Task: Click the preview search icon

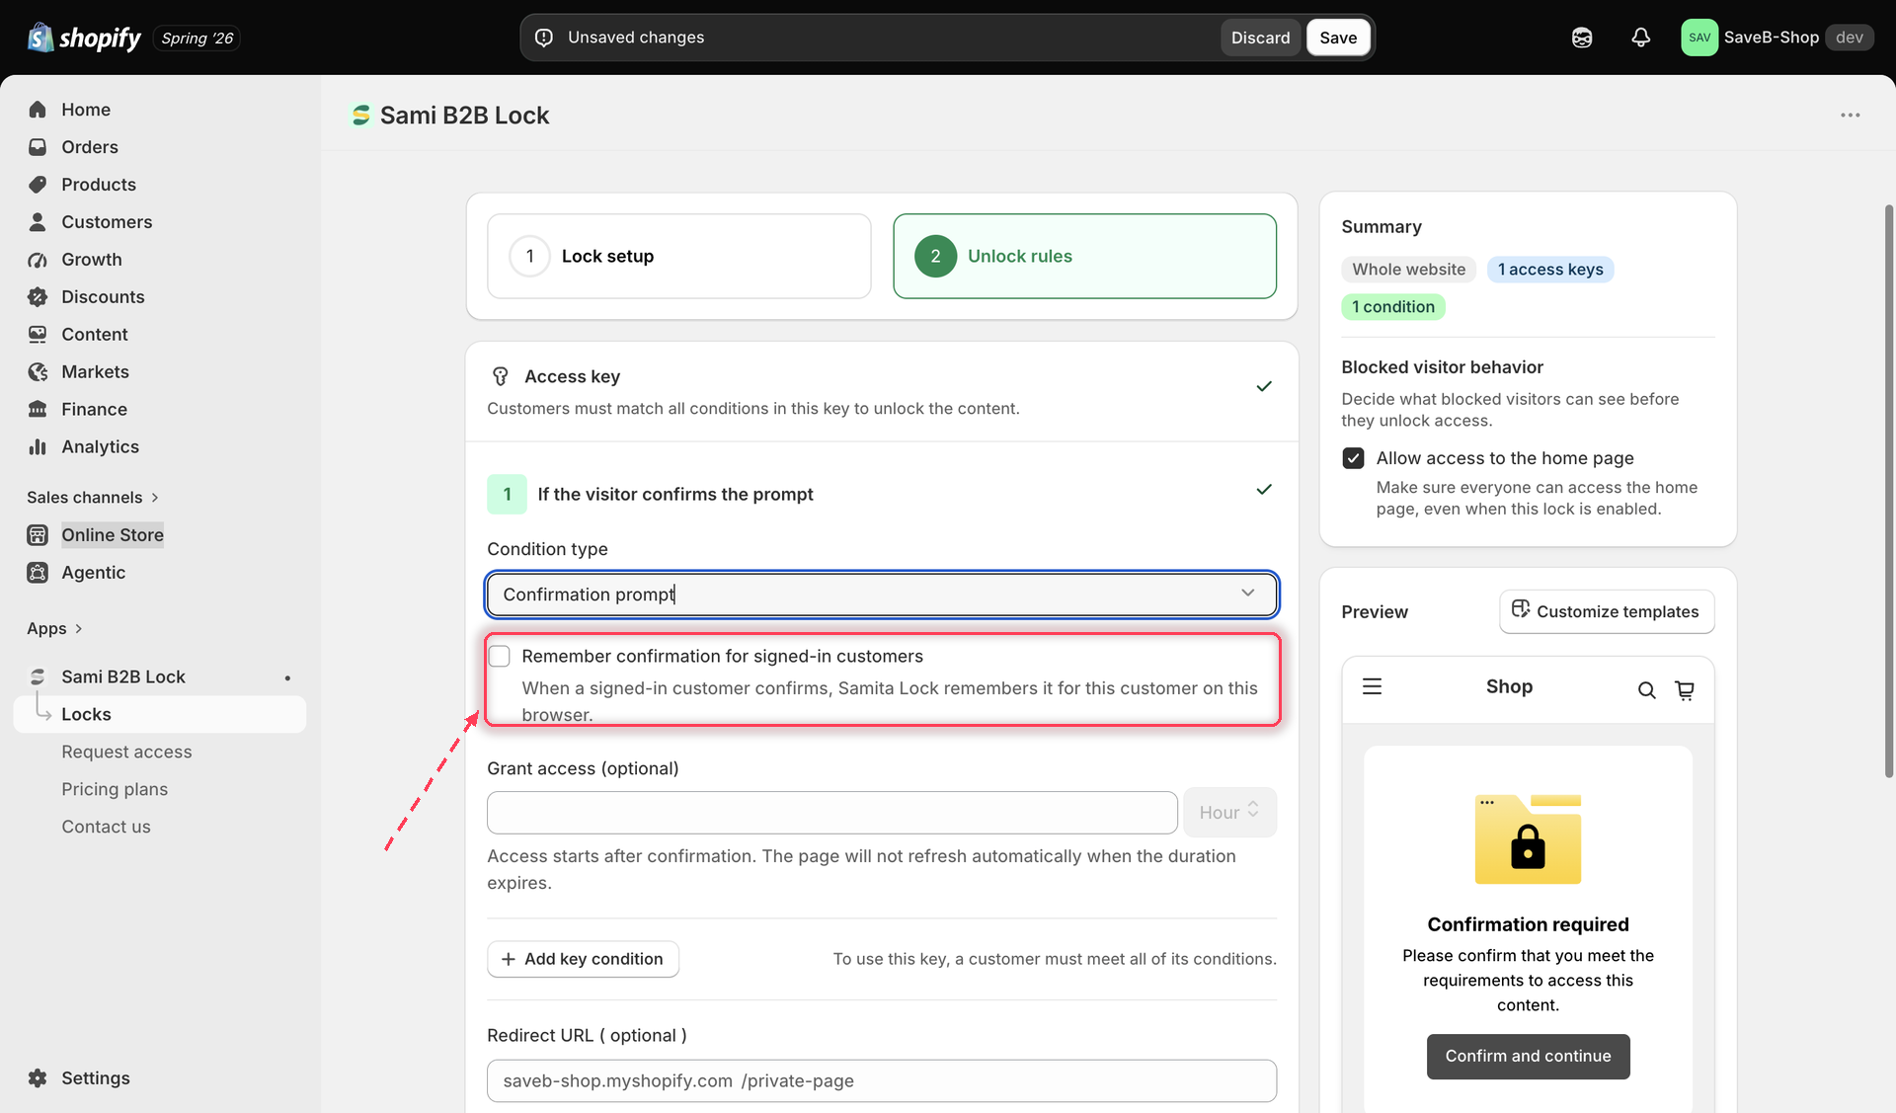Action: tap(1646, 690)
